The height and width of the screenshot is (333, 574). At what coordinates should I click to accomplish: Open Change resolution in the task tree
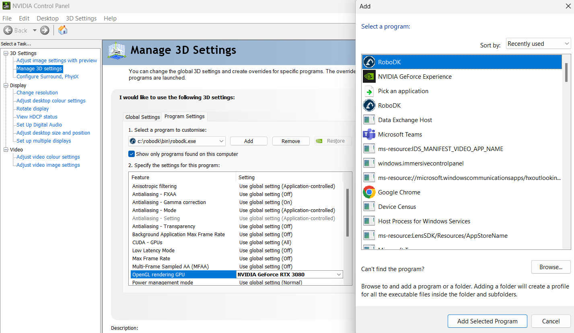pos(37,93)
